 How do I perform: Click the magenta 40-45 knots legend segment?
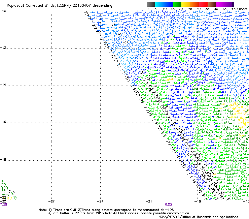tap(220, 4)
